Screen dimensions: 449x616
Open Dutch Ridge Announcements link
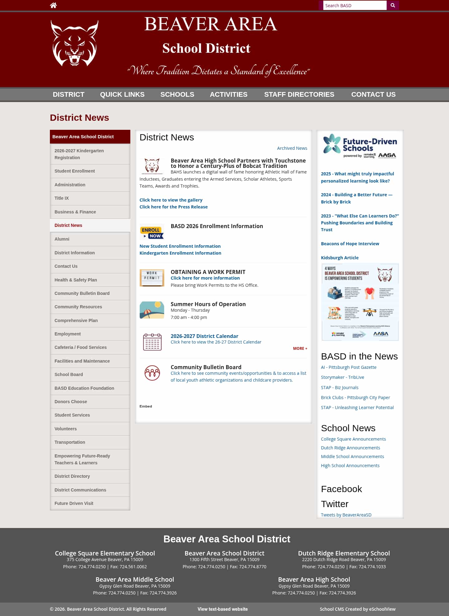tap(350, 448)
